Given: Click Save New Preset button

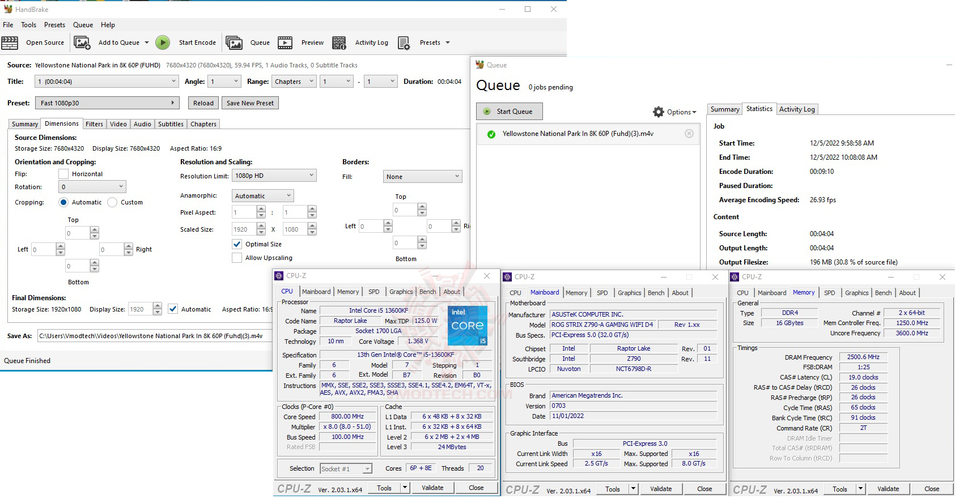Looking at the screenshot, I should [x=250, y=103].
